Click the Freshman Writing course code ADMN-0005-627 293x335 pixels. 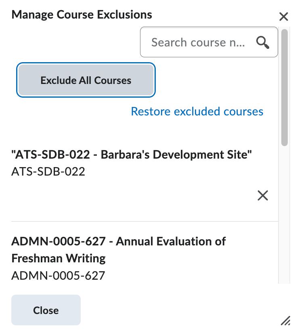click(58, 276)
